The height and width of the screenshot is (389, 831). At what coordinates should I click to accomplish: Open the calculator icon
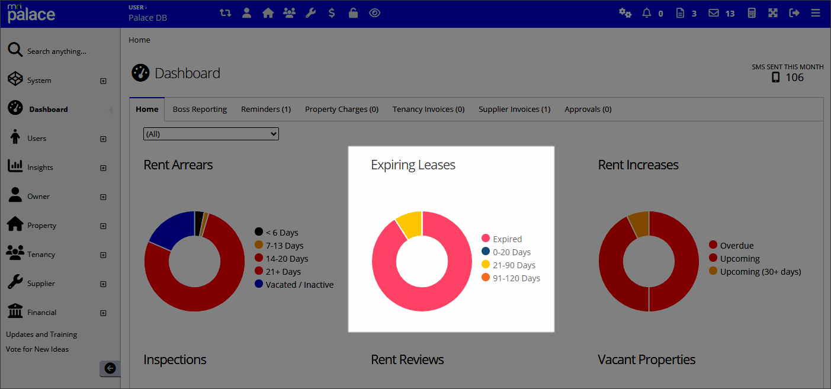[752, 12]
